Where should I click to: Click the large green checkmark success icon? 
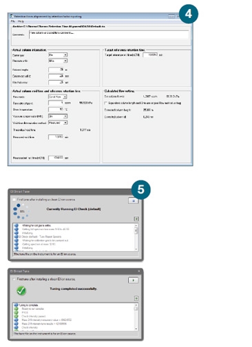click(x=21, y=291)
